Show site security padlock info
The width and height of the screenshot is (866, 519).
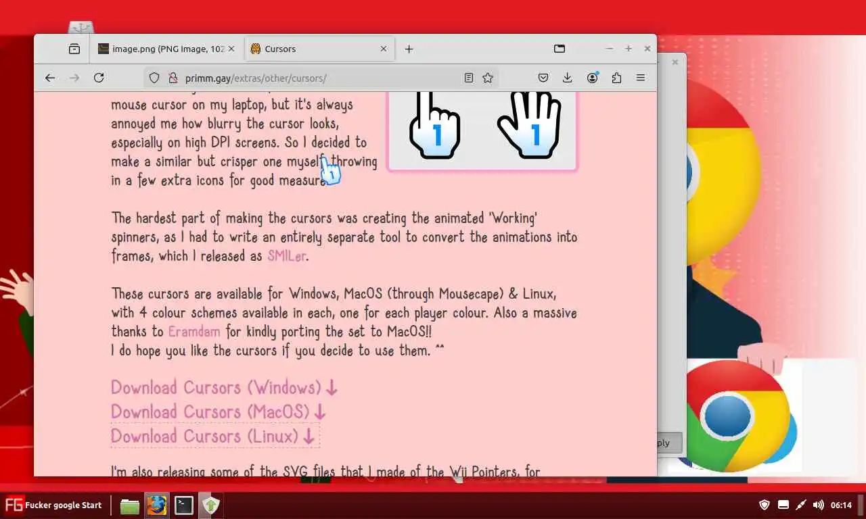click(173, 78)
